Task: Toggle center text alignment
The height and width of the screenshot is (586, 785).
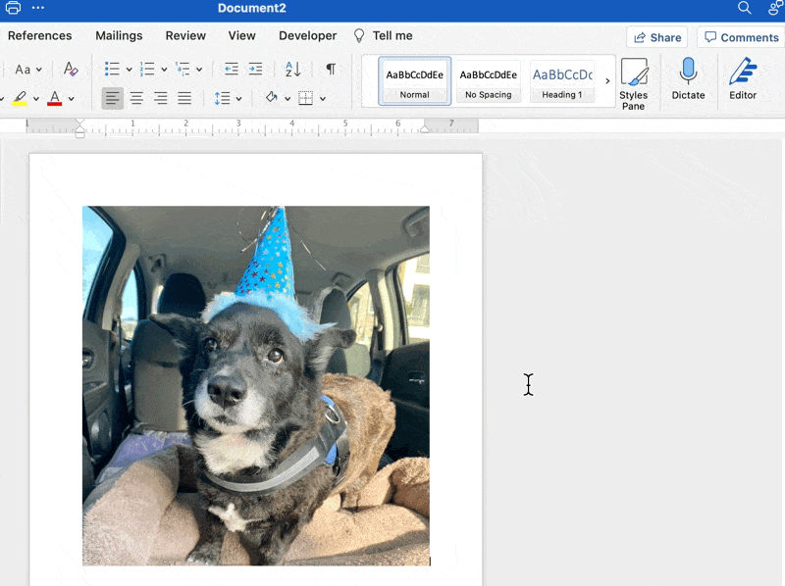Action: point(136,98)
